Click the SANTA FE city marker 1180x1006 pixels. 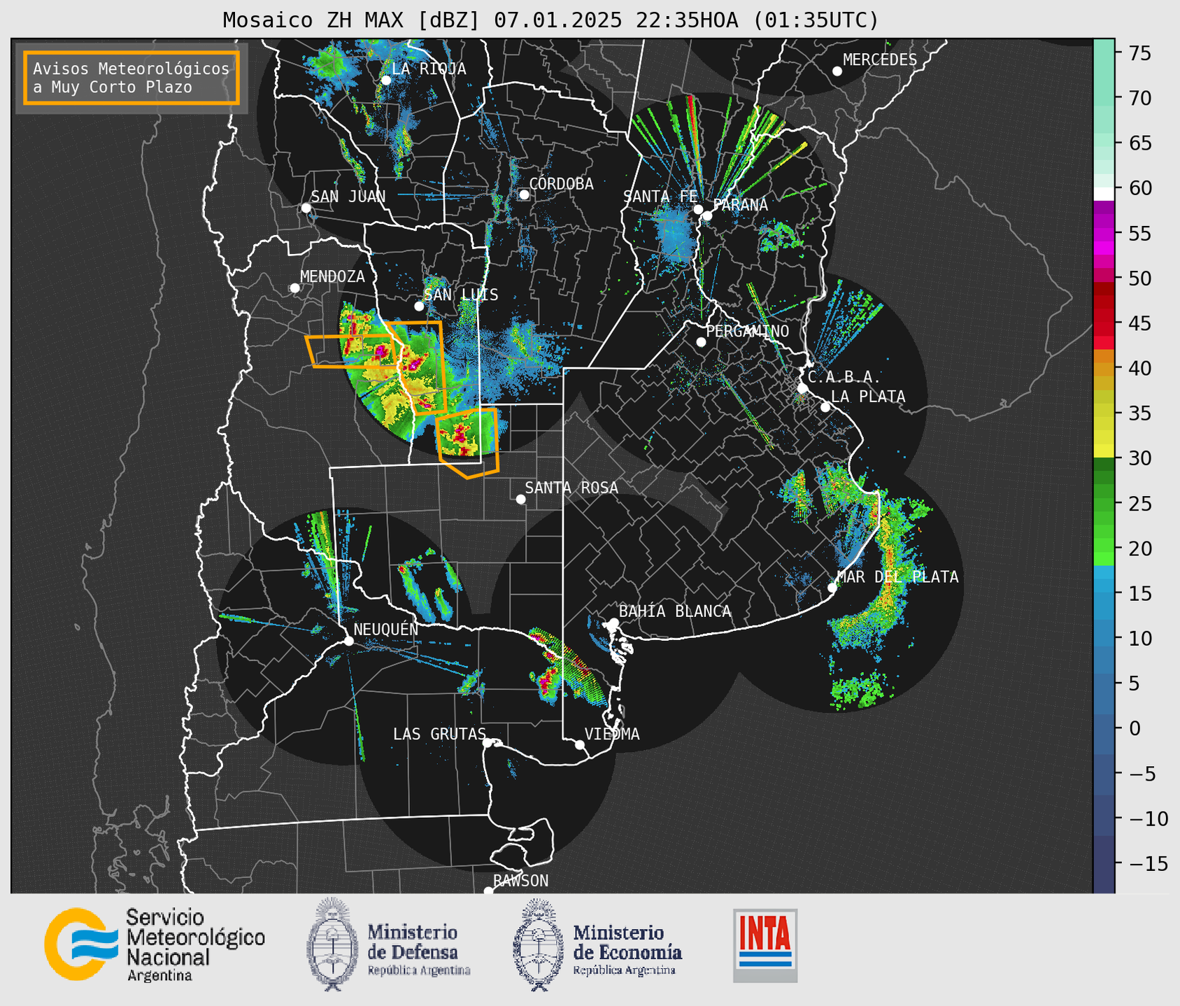coord(698,209)
